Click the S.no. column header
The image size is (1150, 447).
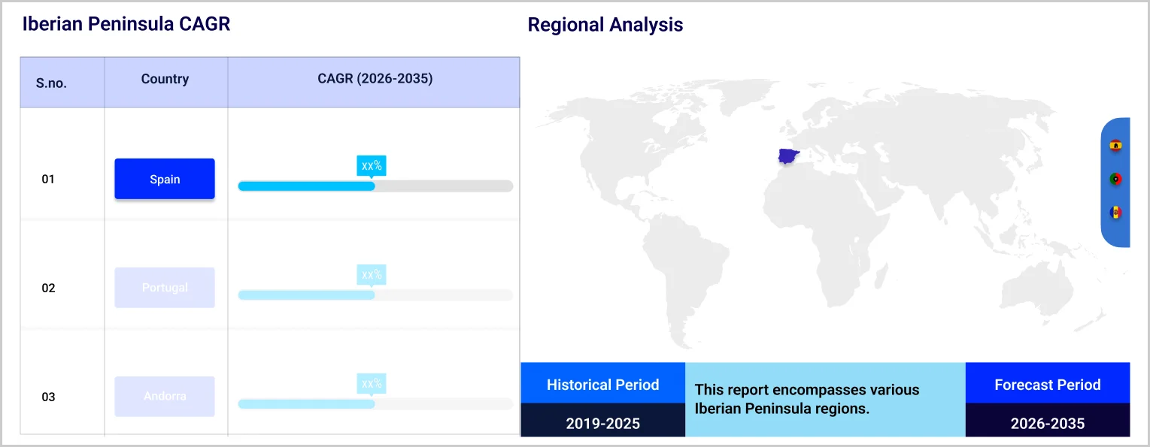(51, 83)
